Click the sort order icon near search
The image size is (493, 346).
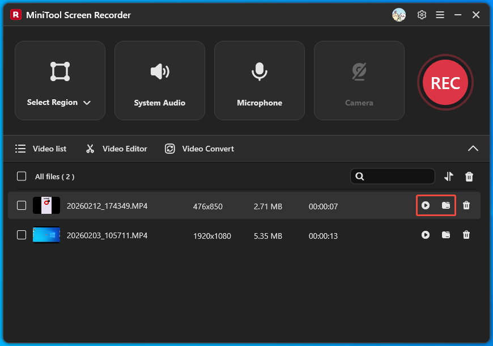[448, 176]
